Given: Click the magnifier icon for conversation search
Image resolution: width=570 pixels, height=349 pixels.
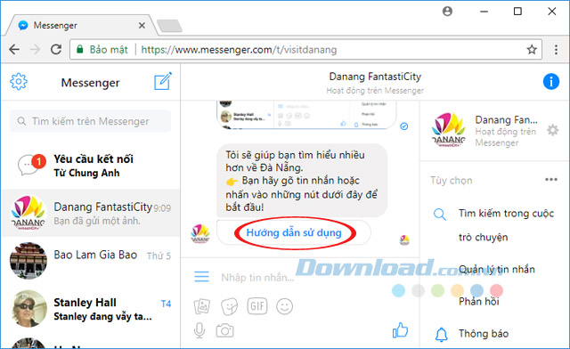Looking at the screenshot, I should coord(439,215).
